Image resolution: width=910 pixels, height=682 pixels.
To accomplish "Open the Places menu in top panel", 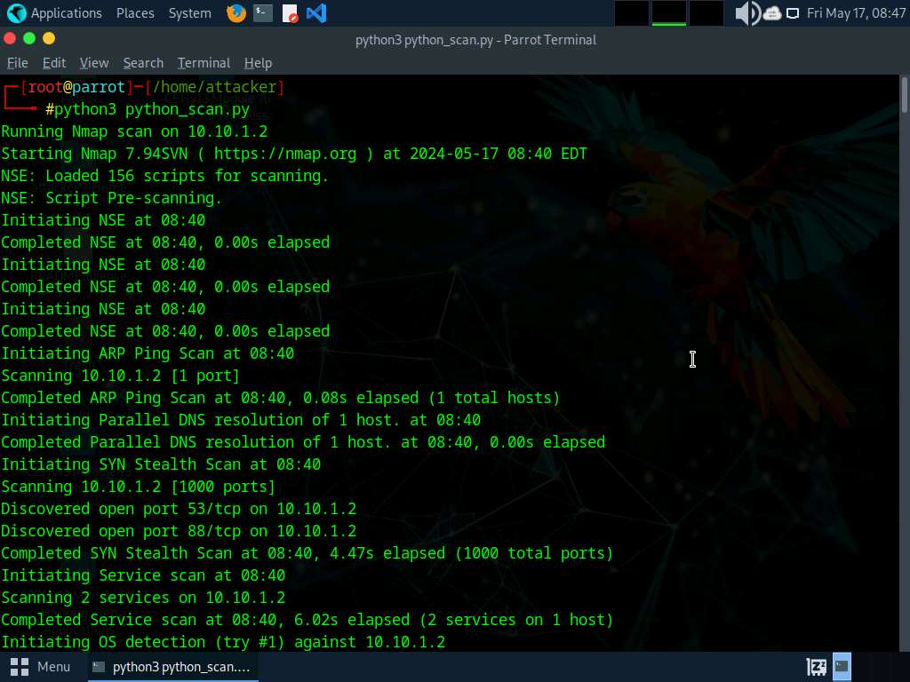I will coord(135,13).
